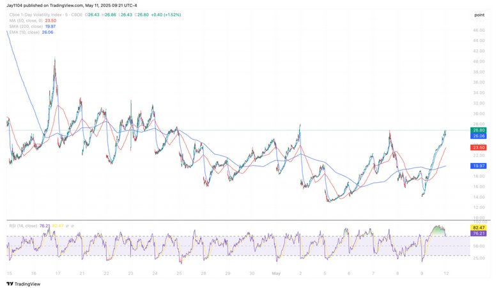This screenshot has height=288, width=501.
Task: Click date axis label '8'
Action: coord(397,273)
